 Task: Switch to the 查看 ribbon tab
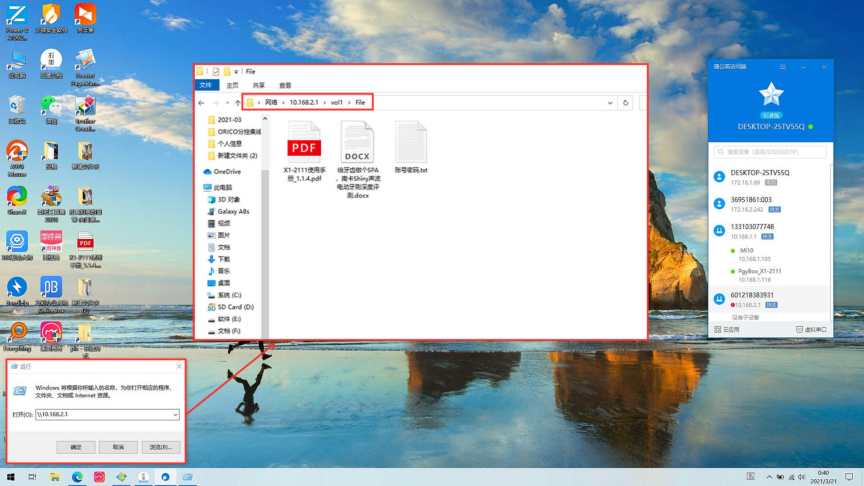[x=285, y=85]
